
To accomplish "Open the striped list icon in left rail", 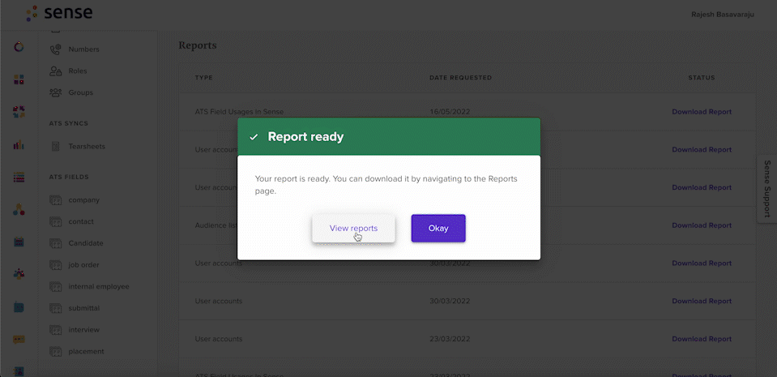I will point(19,177).
